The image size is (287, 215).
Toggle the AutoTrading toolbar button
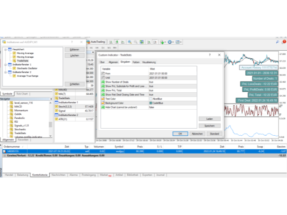(96, 42)
